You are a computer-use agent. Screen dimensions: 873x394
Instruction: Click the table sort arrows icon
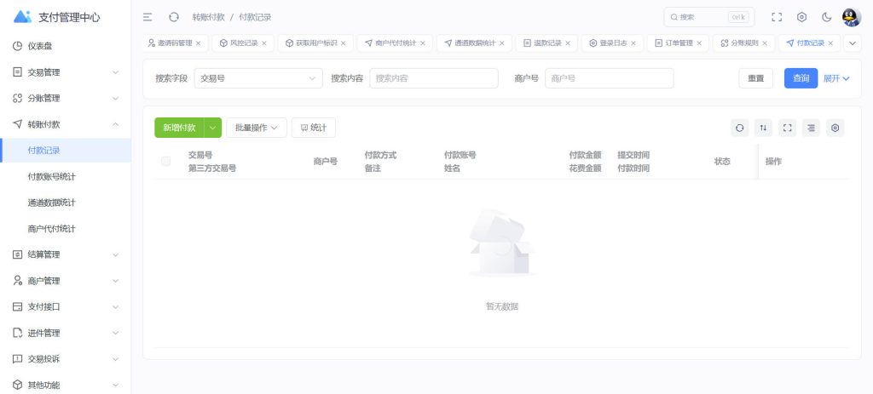tap(763, 128)
